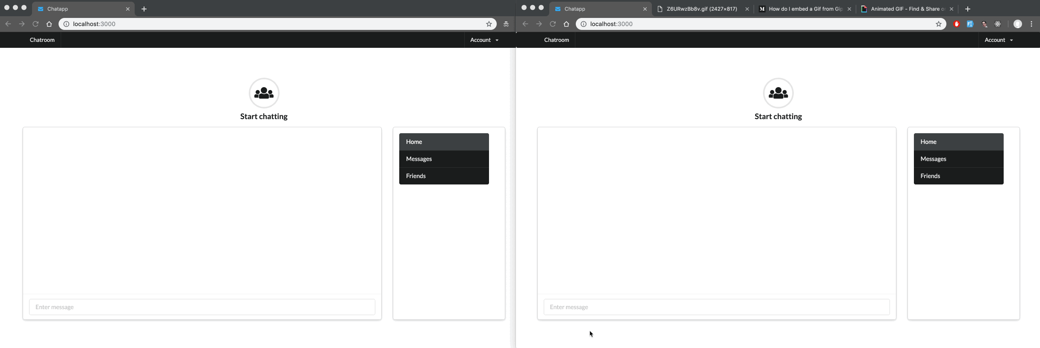
Task: Open the React DevTools extension icon
Action: pyautogui.click(x=998, y=24)
